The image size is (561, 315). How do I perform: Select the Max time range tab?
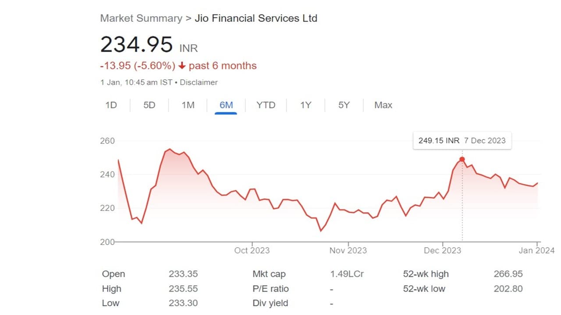coord(383,105)
